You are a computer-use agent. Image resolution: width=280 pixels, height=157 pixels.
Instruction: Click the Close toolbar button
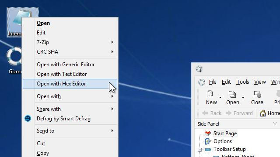(257, 98)
